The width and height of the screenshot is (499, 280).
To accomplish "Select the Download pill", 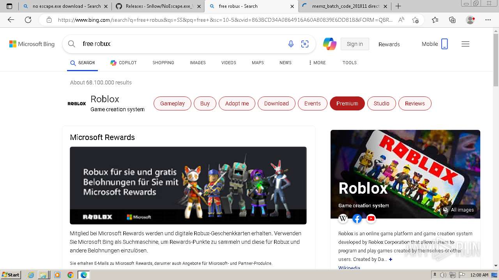I will point(276,103).
